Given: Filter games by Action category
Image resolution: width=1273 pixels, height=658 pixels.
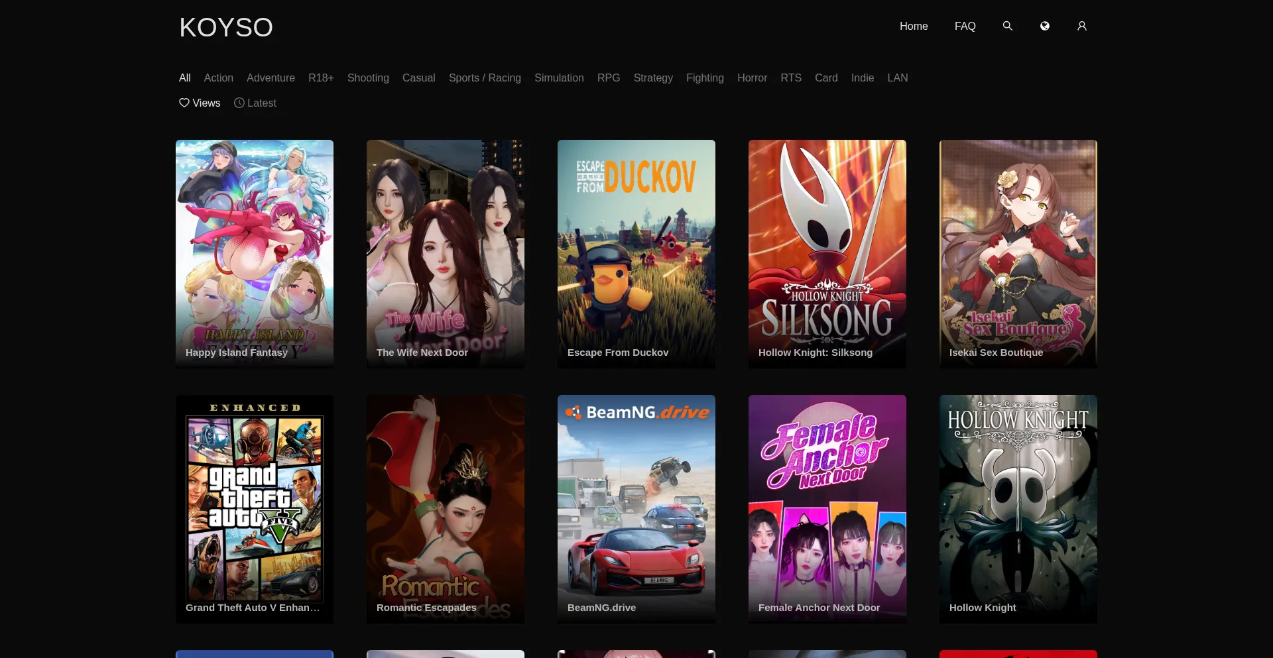Looking at the screenshot, I should point(219,78).
